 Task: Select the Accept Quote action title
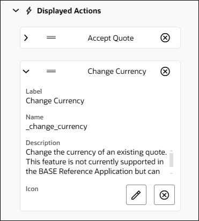(x=110, y=38)
